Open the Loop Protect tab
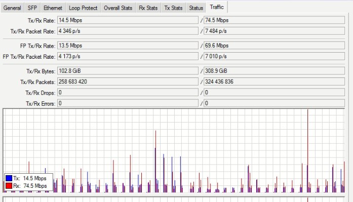This screenshot has height=202, width=353. tap(83, 8)
